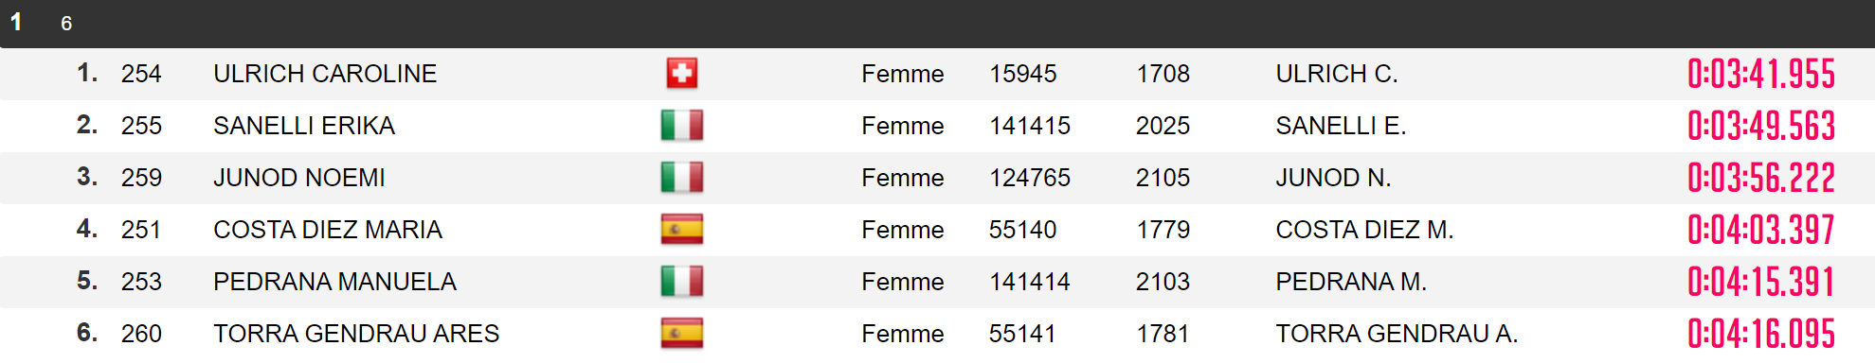Click the dark header bar labeled 1
Image resolution: width=1875 pixels, height=363 pixels.
937,24
